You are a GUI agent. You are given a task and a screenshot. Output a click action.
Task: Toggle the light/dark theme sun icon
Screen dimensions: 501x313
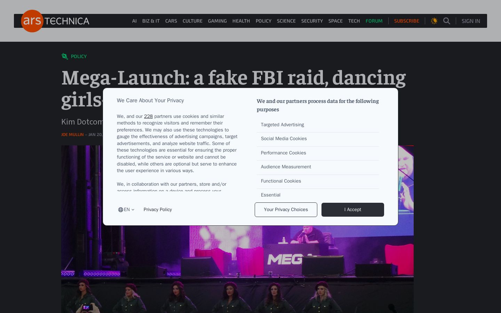[x=434, y=21]
